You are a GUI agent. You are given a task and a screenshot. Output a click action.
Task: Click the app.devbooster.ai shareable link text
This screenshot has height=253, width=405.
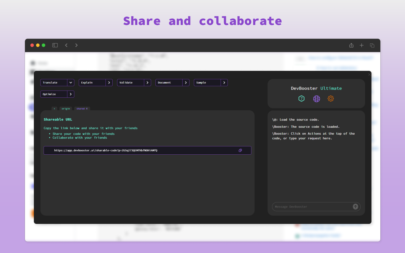(x=106, y=151)
